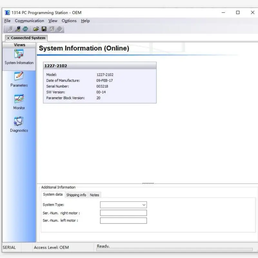
Task: Switch to the System data tab
Action: click(x=53, y=194)
